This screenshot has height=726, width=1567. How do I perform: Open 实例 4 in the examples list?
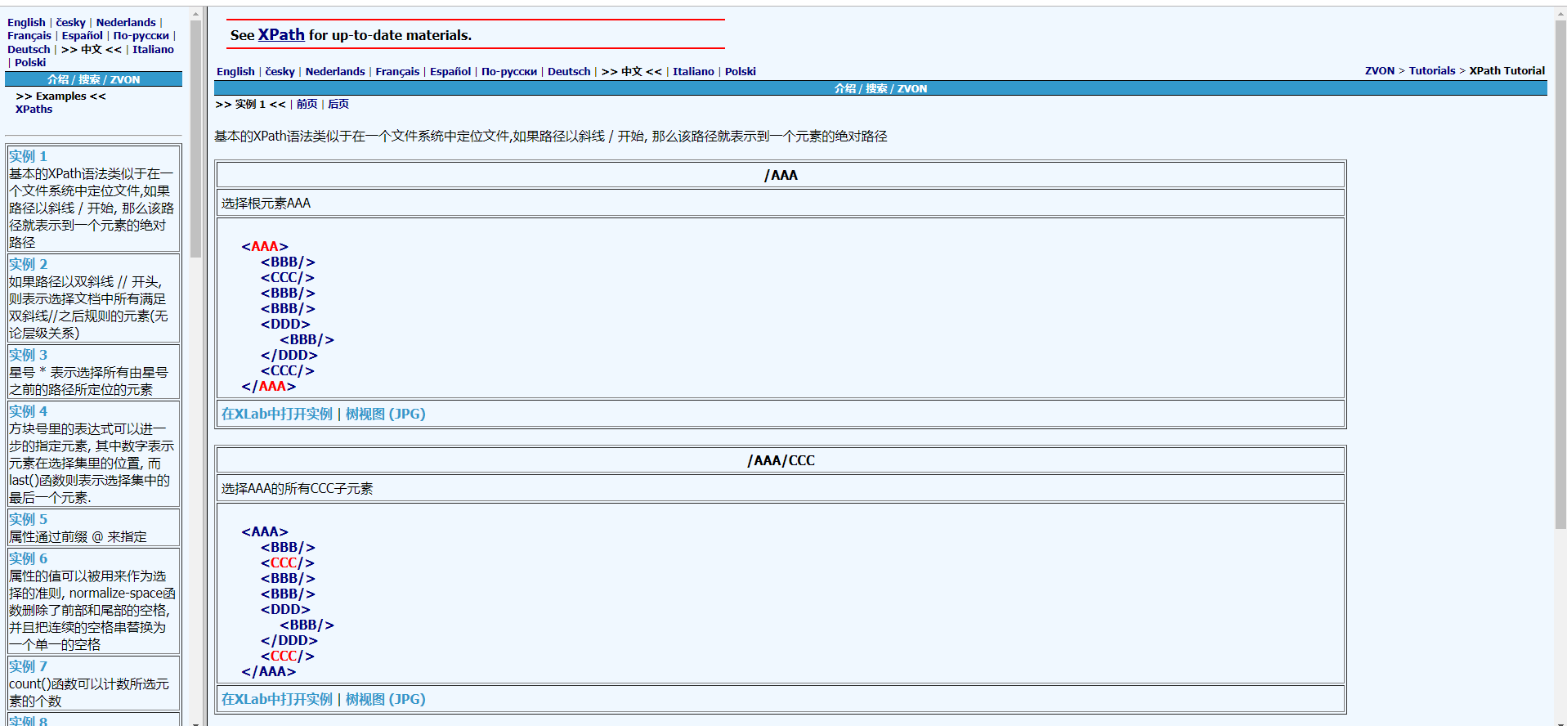(x=29, y=411)
